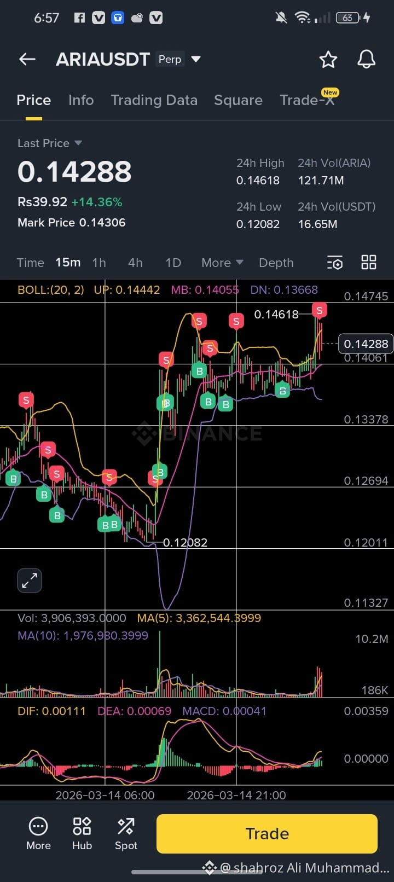This screenshot has width=394, height=882.
Task: Select the Time chart interval
Action: tap(30, 263)
